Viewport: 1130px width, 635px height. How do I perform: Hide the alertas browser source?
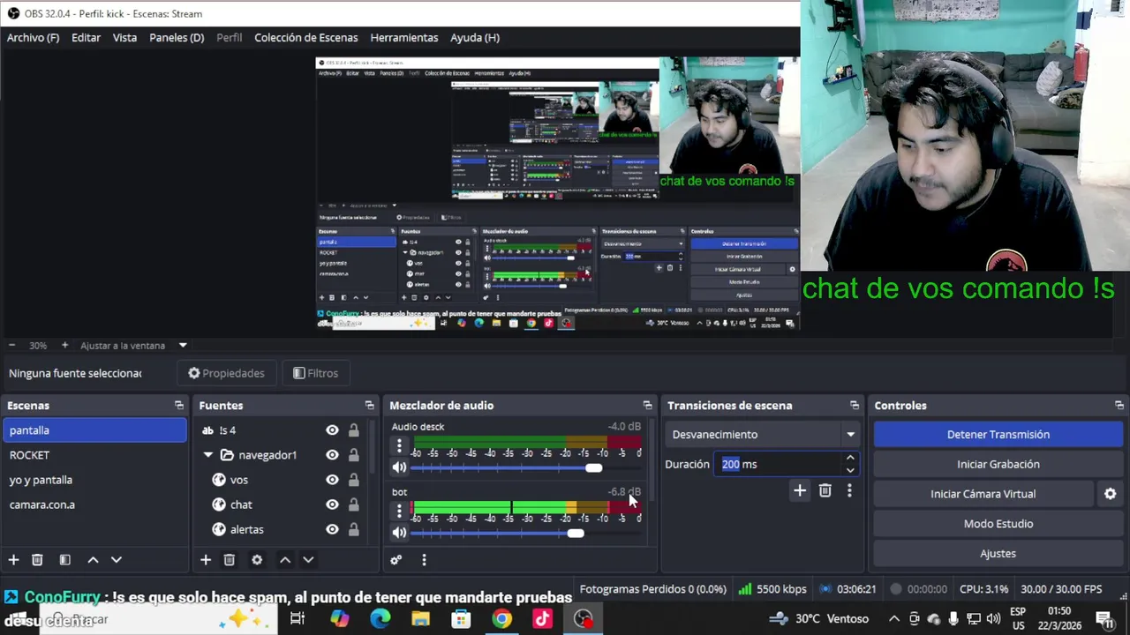[332, 529]
